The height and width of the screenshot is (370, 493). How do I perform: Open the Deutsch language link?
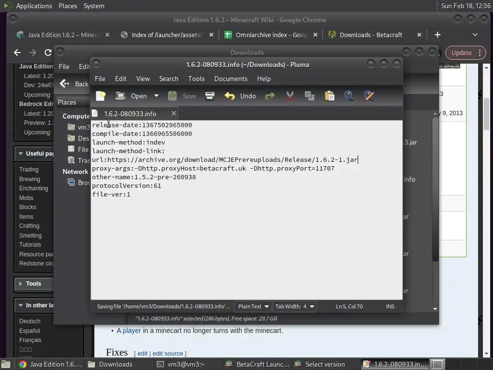[30, 321]
